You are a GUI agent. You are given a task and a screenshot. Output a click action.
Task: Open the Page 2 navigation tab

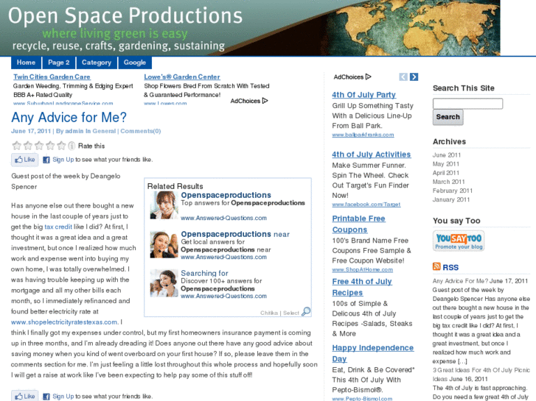[x=59, y=63]
